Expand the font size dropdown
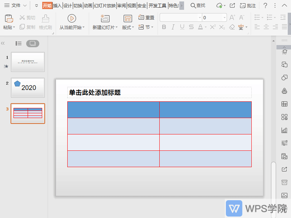This screenshot has width=291, height=218. [224, 17]
